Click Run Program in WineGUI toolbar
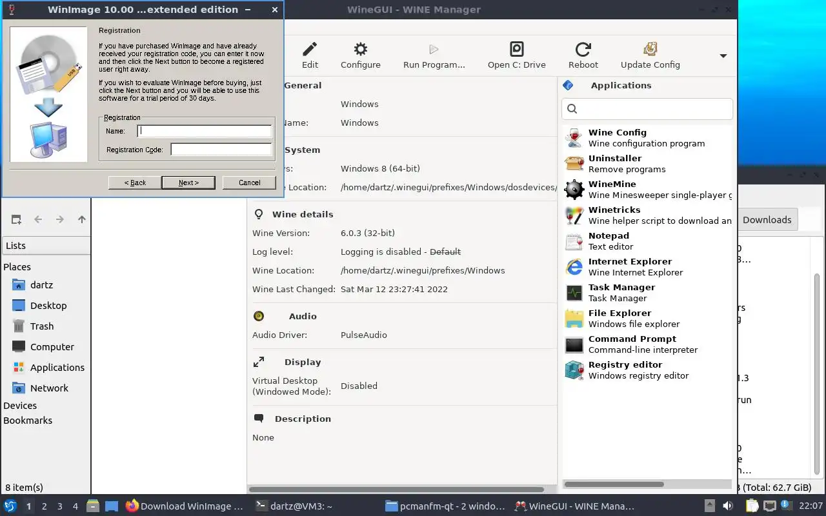Viewport: 826px width, 516px height. (x=434, y=55)
